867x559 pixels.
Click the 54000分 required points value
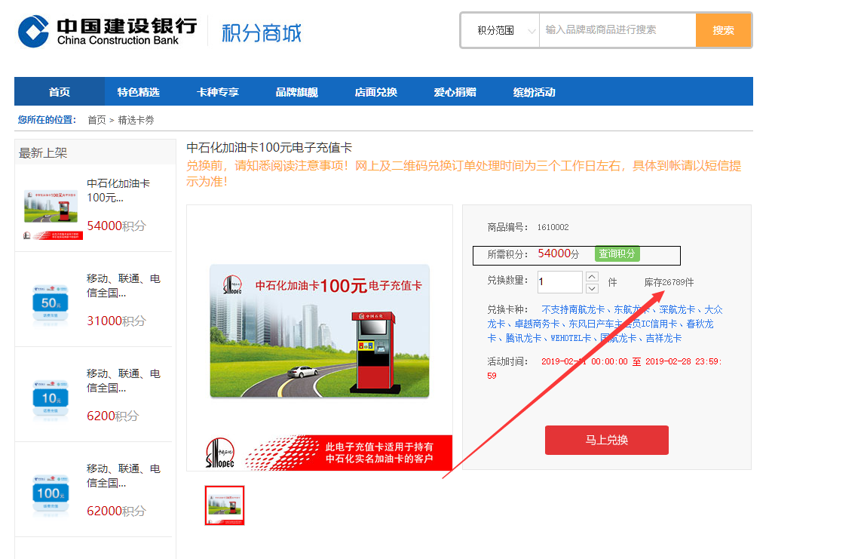[559, 253]
